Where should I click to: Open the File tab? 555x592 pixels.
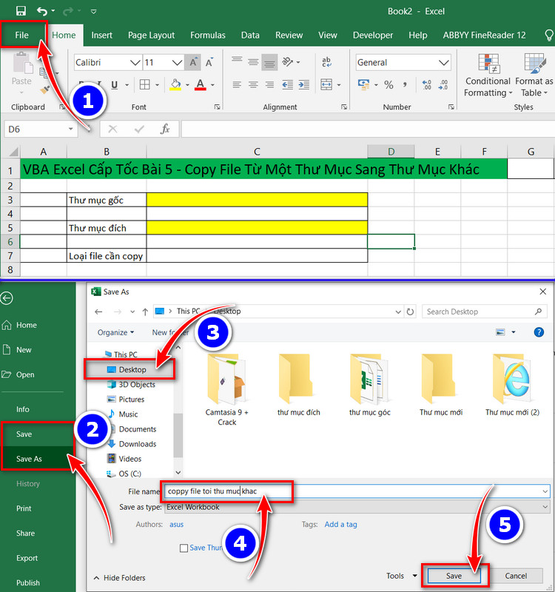click(22, 35)
